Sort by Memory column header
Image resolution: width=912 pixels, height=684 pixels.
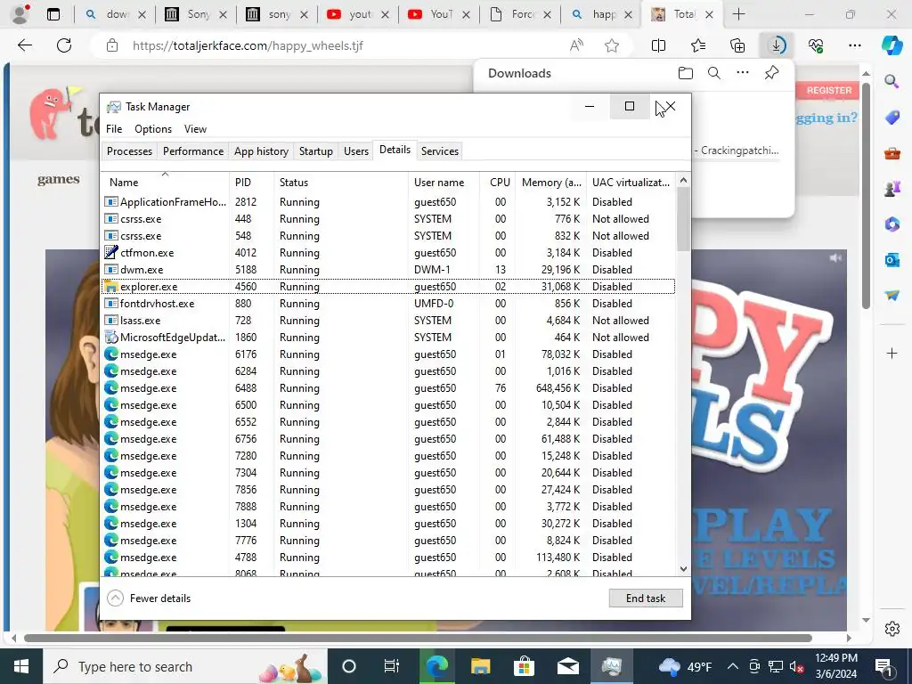(x=550, y=182)
